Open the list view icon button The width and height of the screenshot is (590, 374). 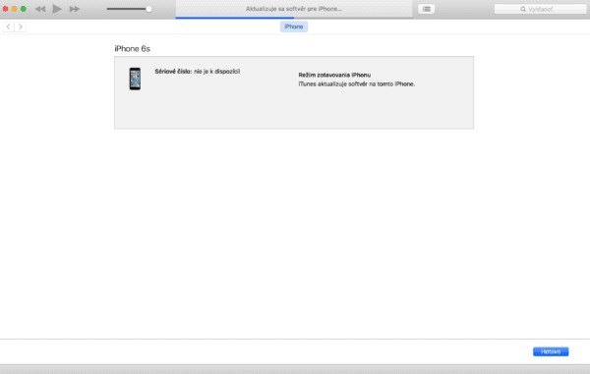pos(427,9)
